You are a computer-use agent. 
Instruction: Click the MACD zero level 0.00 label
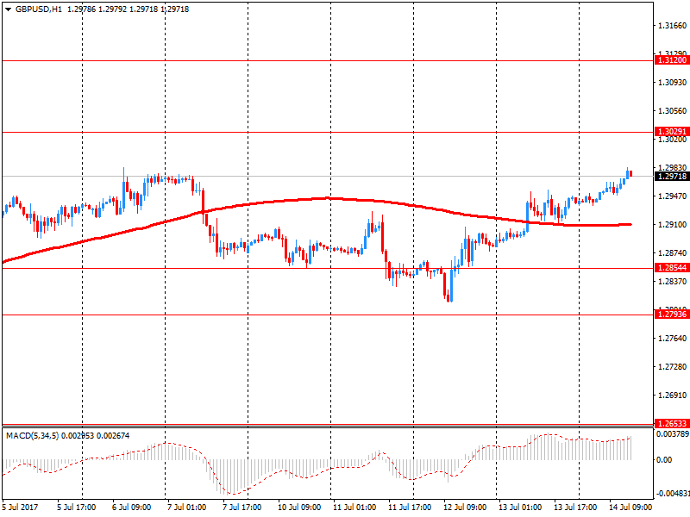click(664, 460)
